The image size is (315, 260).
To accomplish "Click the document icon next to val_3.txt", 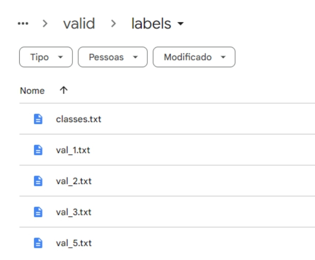I will (x=38, y=212).
